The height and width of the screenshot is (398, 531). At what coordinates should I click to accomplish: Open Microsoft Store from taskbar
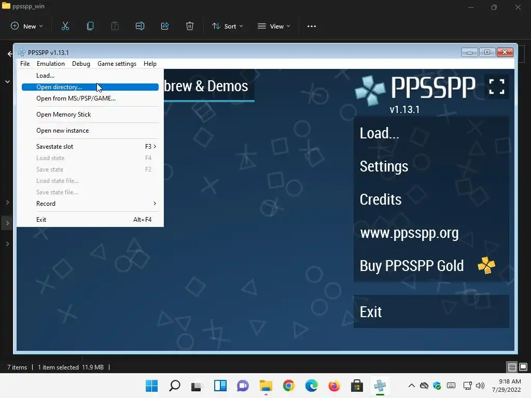357,386
